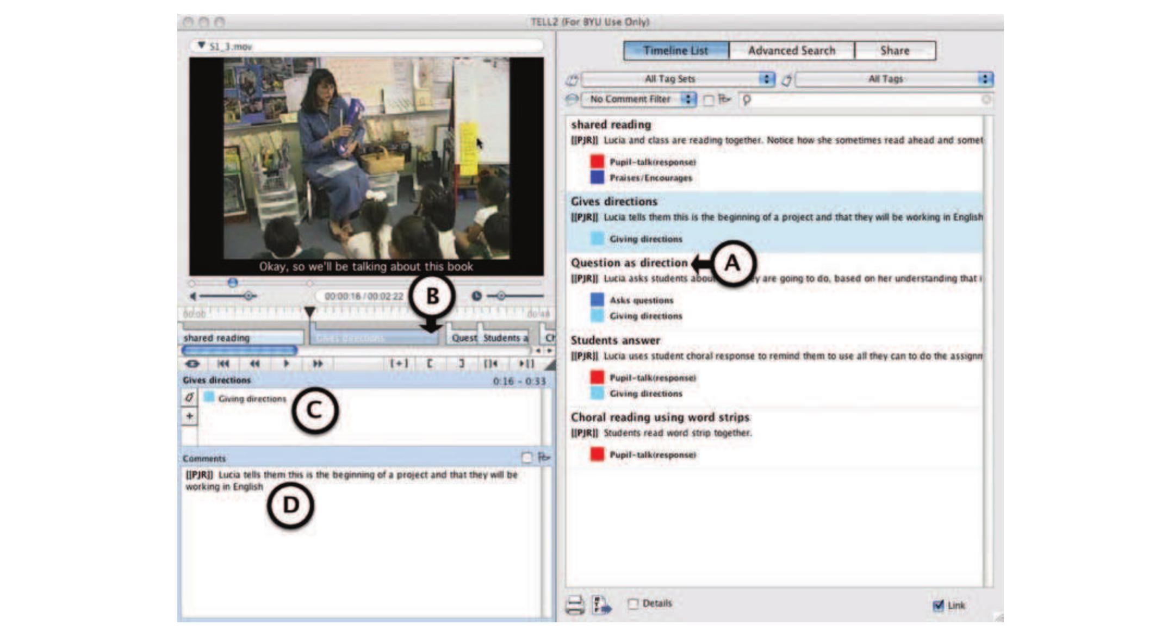Open the No Comment Filter dropdown
Screen dimensions: 1155x637
coord(638,99)
